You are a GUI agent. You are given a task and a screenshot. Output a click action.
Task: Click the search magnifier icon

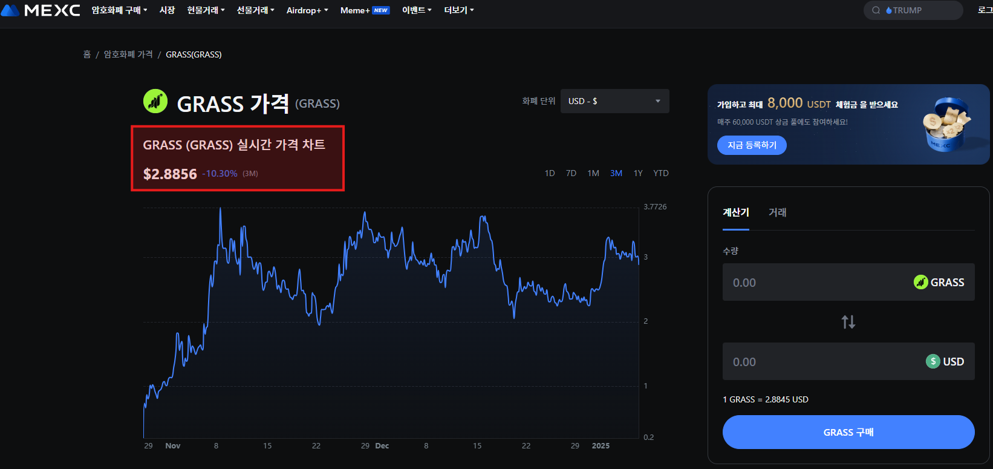876,10
